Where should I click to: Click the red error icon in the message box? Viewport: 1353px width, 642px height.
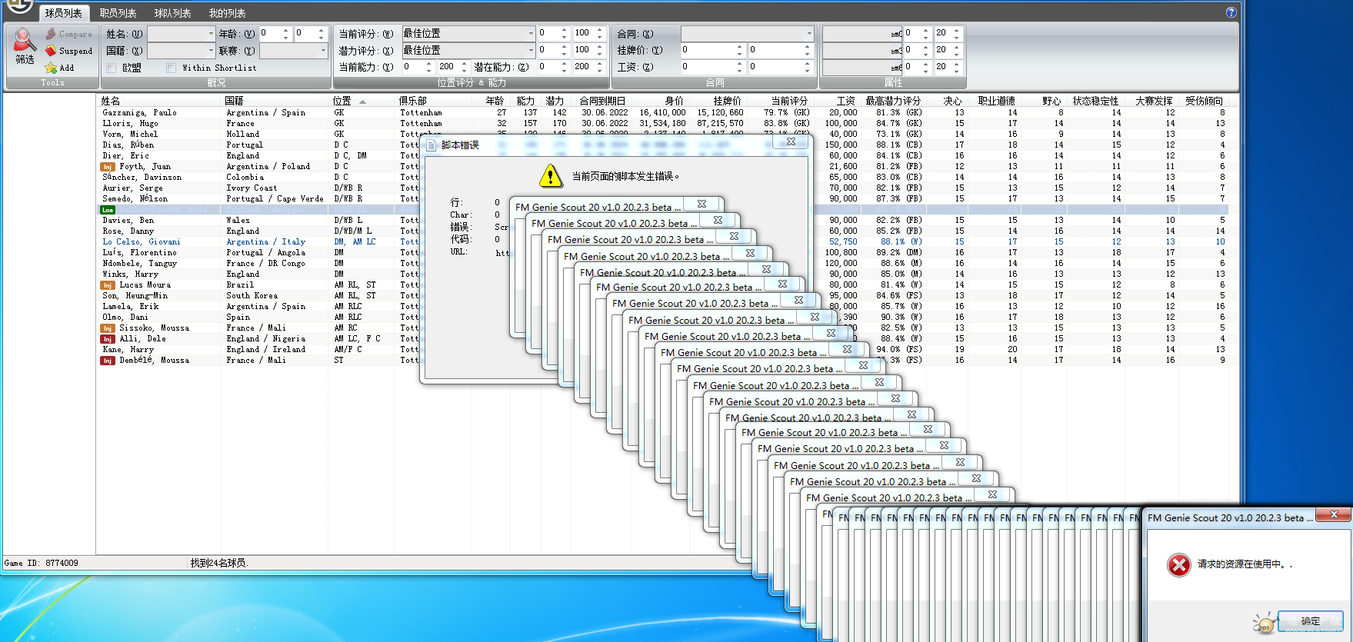[1178, 564]
